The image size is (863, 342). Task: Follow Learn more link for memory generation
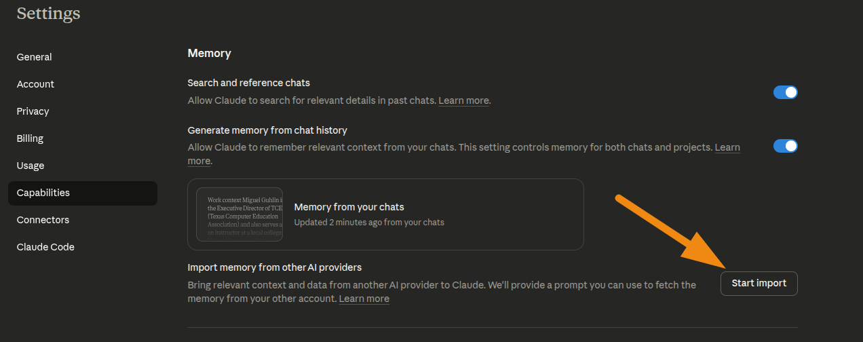click(x=727, y=147)
